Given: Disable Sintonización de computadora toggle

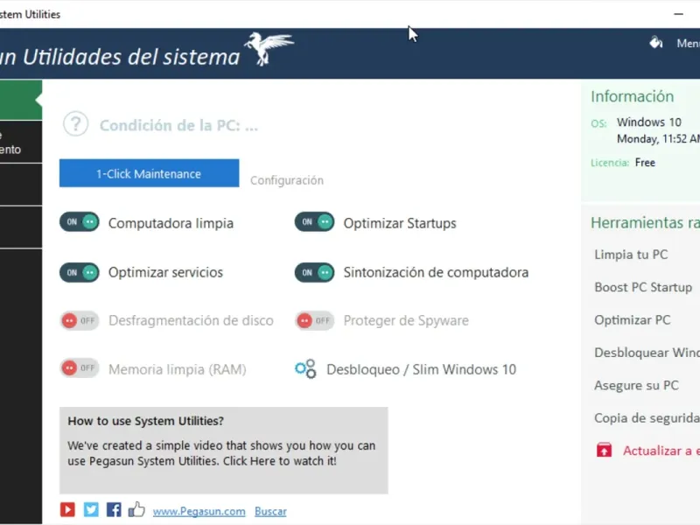Looking at the screenshot, I should point(314,272).
